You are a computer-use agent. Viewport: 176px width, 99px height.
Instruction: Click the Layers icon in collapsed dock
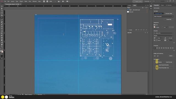click(151, 6)
